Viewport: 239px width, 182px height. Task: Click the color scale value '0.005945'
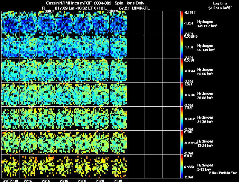coord(191,36)
